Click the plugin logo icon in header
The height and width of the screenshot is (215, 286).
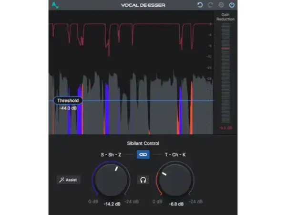55,5
